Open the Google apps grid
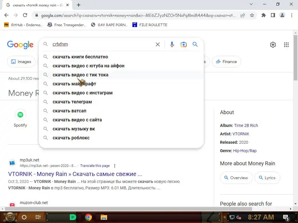Screen dimensions: 298x223 coord(286,44)
